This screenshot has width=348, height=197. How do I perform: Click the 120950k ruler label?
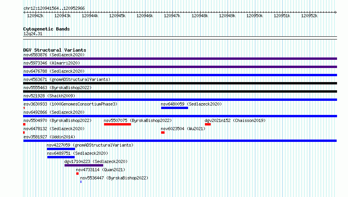255,16
